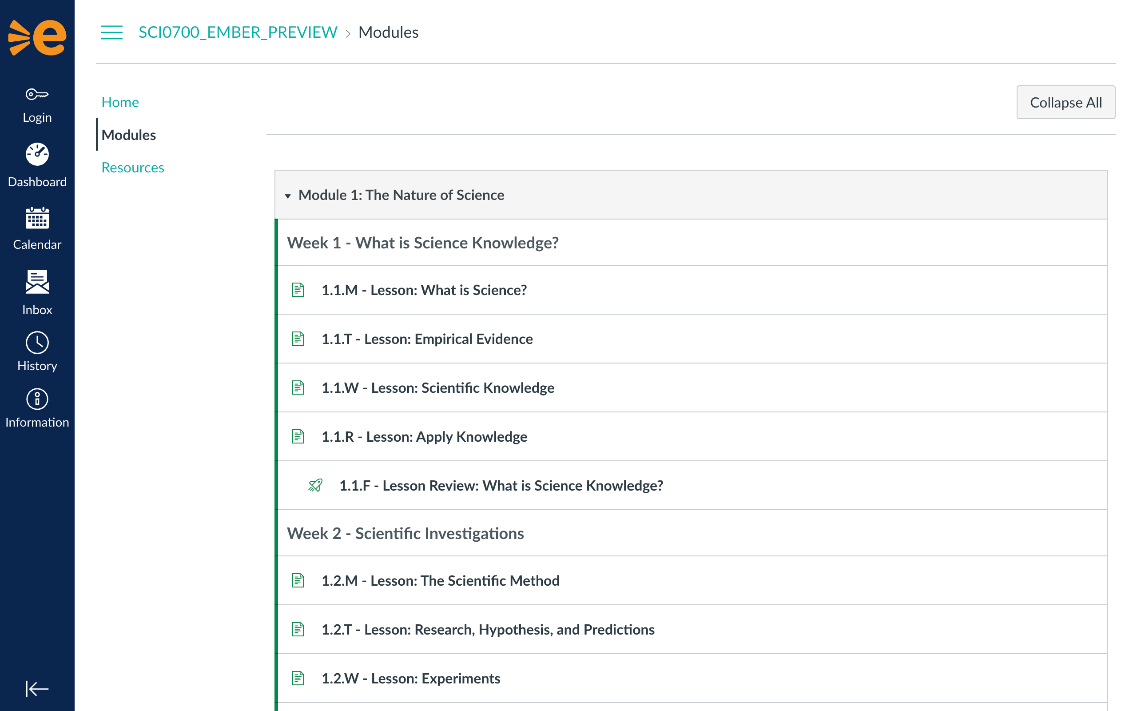Click the rocket icon beside lesson 1.1.F
The image size is (1137, 711).
pos(314,485)
